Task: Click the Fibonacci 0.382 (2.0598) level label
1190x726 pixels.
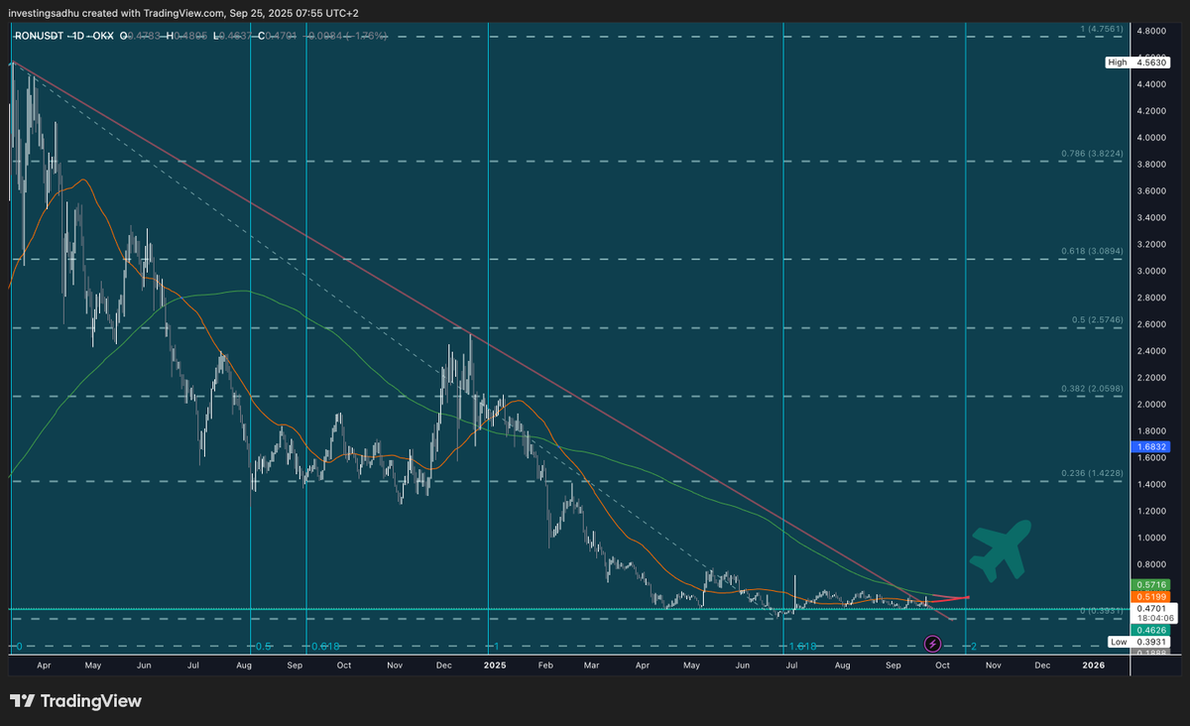Action: (x=1091, y=389)
